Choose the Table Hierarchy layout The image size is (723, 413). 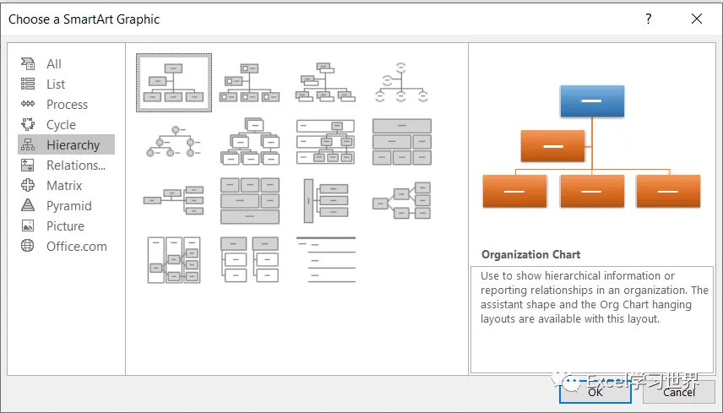pos(401,142)
